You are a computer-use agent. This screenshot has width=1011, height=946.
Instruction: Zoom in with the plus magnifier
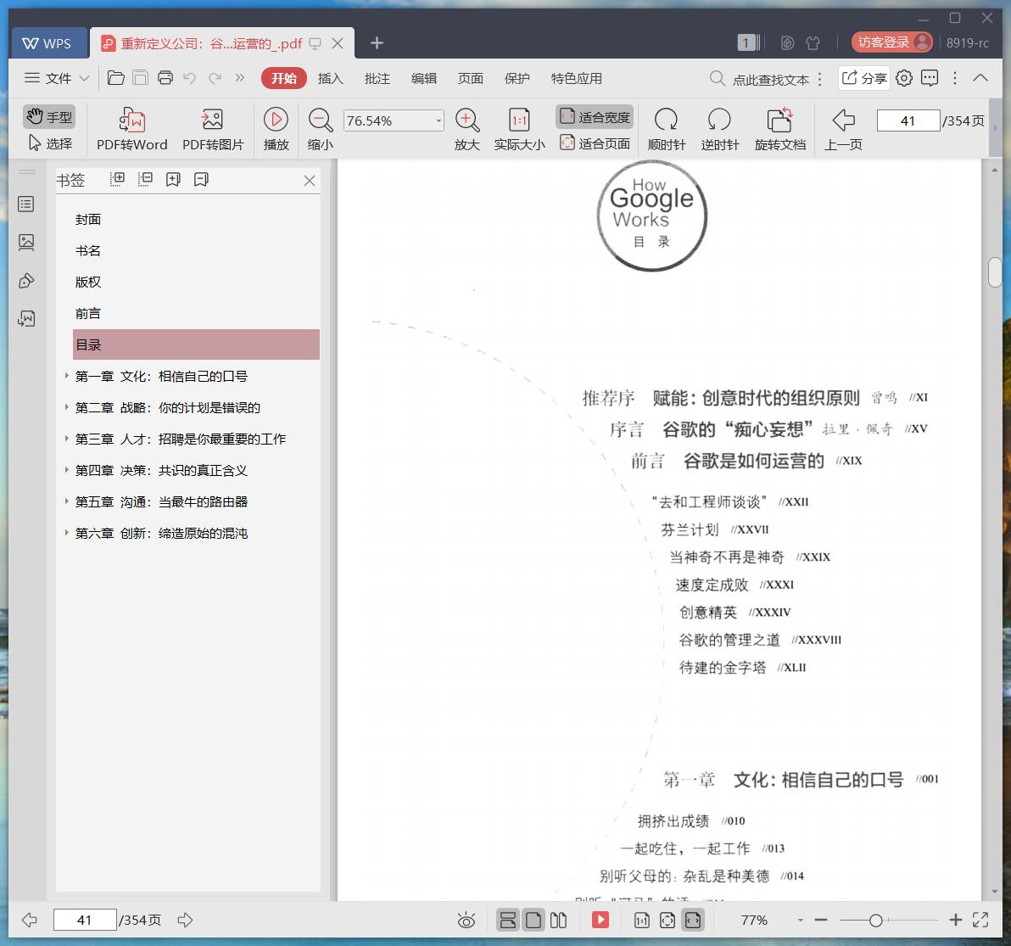click(466, 130)
